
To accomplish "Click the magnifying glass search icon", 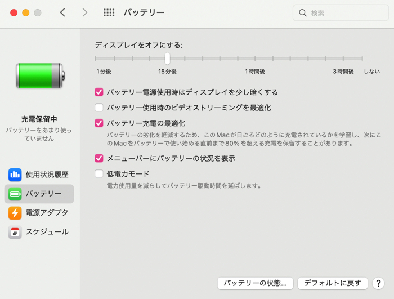I will click(x=303, y=13).
